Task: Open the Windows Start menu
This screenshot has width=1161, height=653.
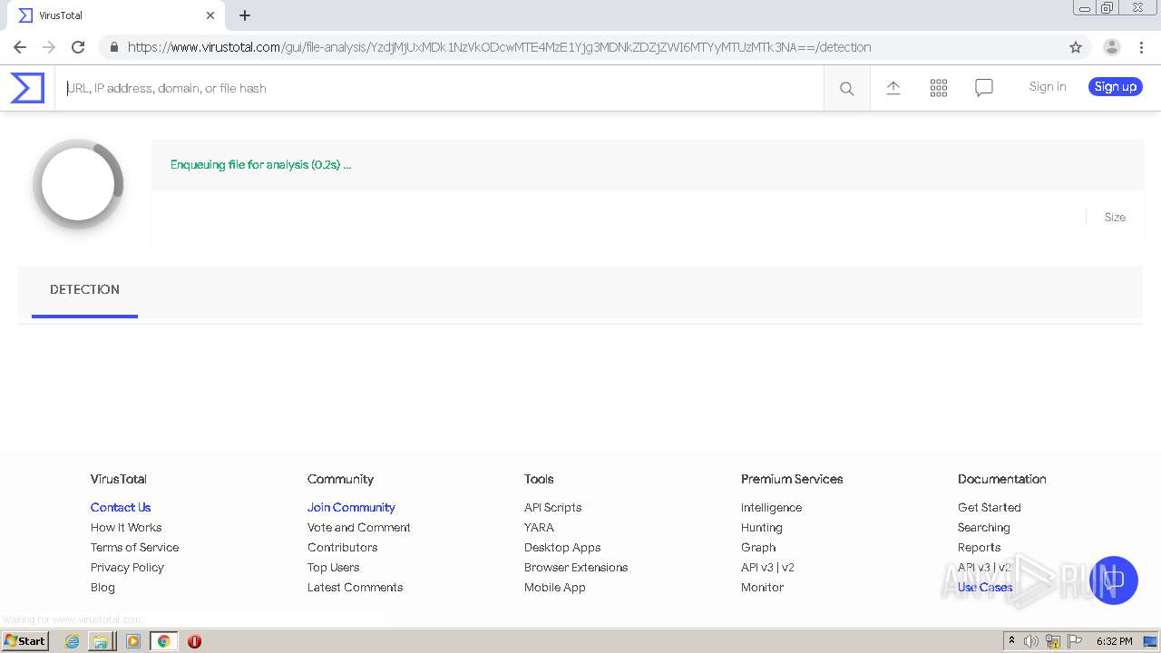Action: [x=25, y=641]
